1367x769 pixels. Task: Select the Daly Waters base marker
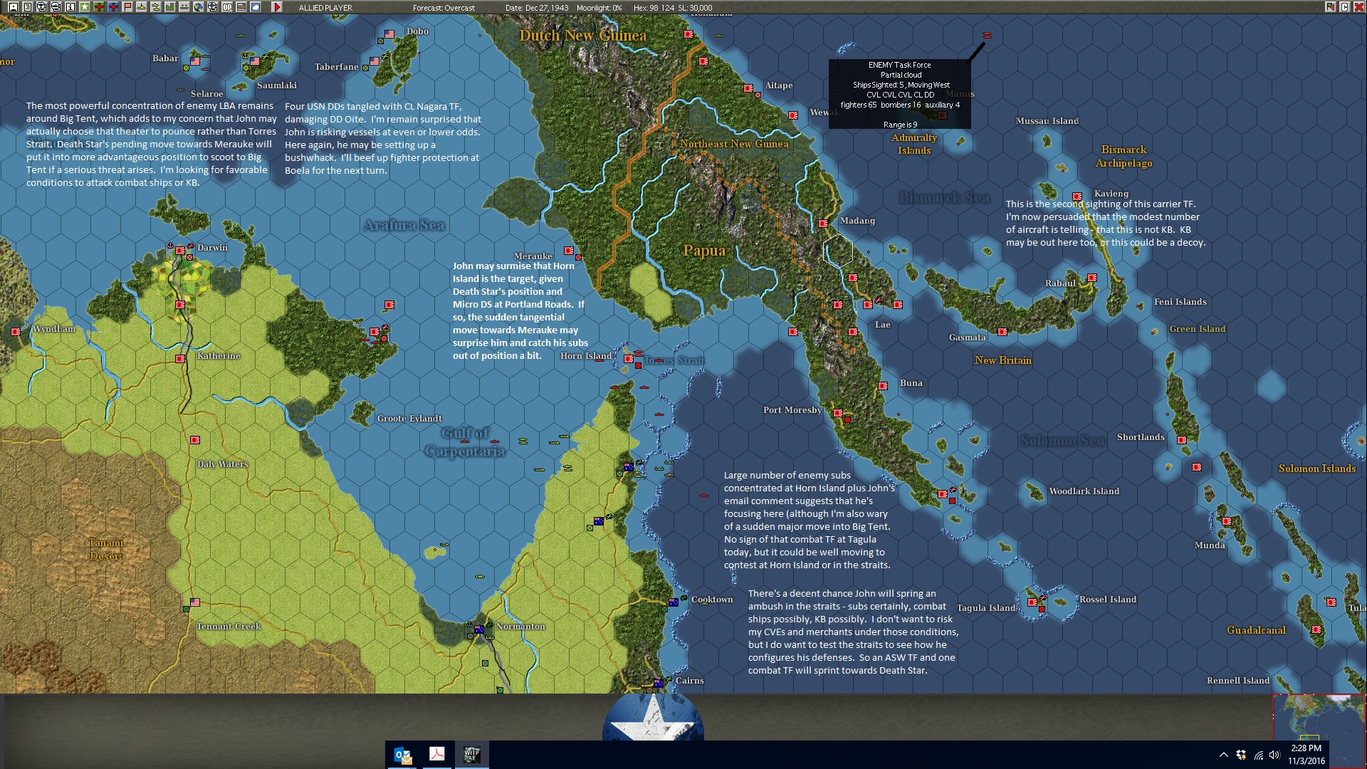(x=195, y=440)
